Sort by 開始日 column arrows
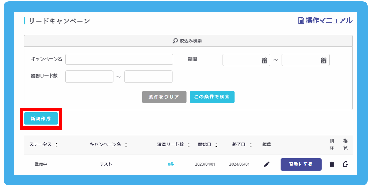 216,145
